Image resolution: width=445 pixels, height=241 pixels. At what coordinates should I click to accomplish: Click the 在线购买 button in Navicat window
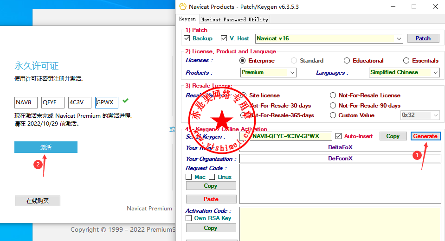(x=38, y=201)
